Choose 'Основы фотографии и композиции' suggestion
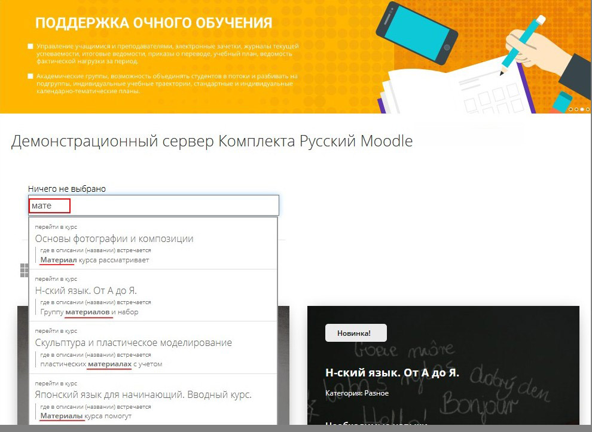592x432 pixels. pos(114,238)
